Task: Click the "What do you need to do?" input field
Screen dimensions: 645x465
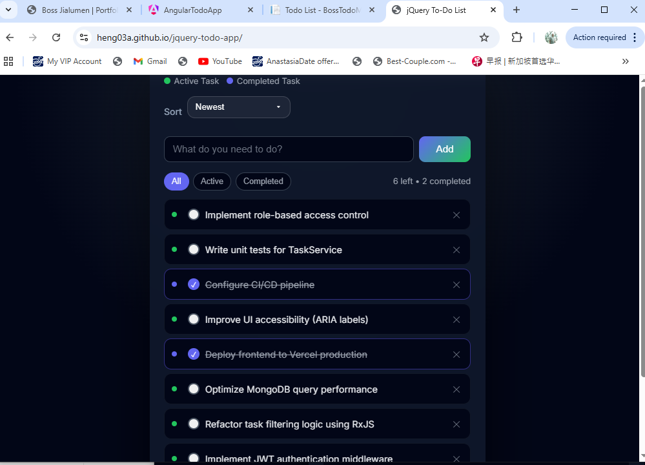Action: [289, 149]
